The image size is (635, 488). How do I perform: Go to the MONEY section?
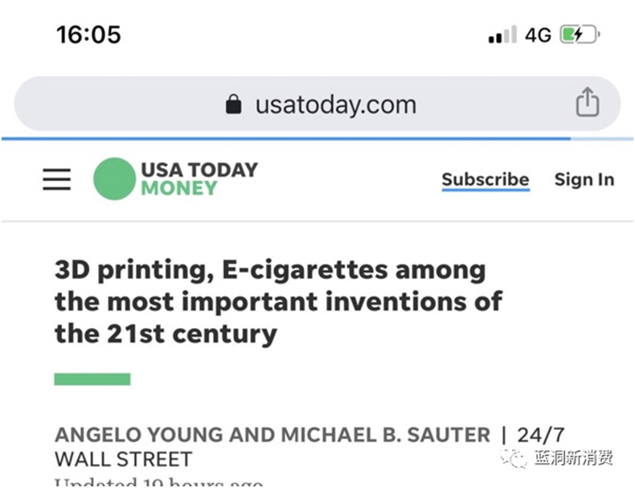tap(178, 189)
